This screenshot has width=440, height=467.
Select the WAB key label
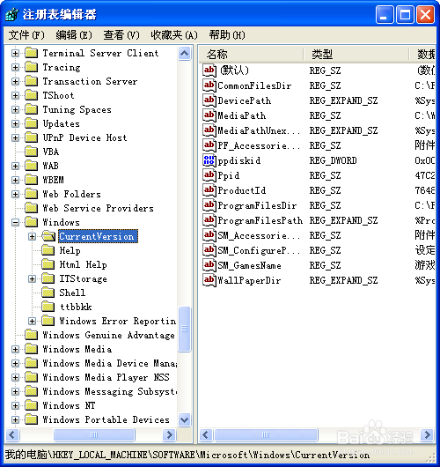[x=50, y=166]
